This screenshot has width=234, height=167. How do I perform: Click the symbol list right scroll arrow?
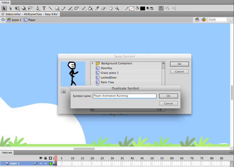click(160, 110)
